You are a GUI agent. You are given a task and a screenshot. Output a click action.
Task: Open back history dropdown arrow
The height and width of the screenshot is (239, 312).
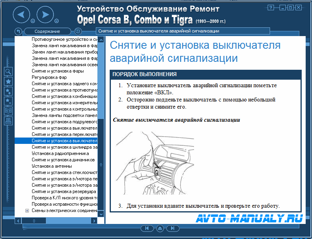[x=33, y=21]
